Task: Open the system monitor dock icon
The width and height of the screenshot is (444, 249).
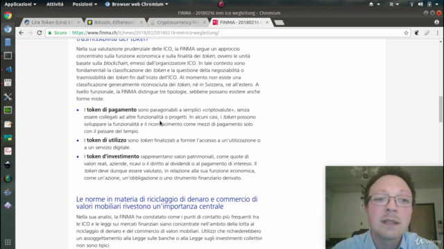Action: tap(8, 110)
